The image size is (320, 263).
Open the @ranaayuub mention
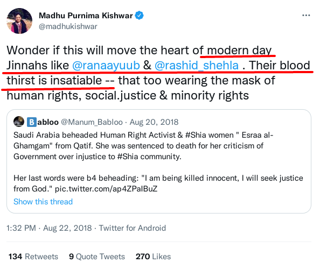106,65
